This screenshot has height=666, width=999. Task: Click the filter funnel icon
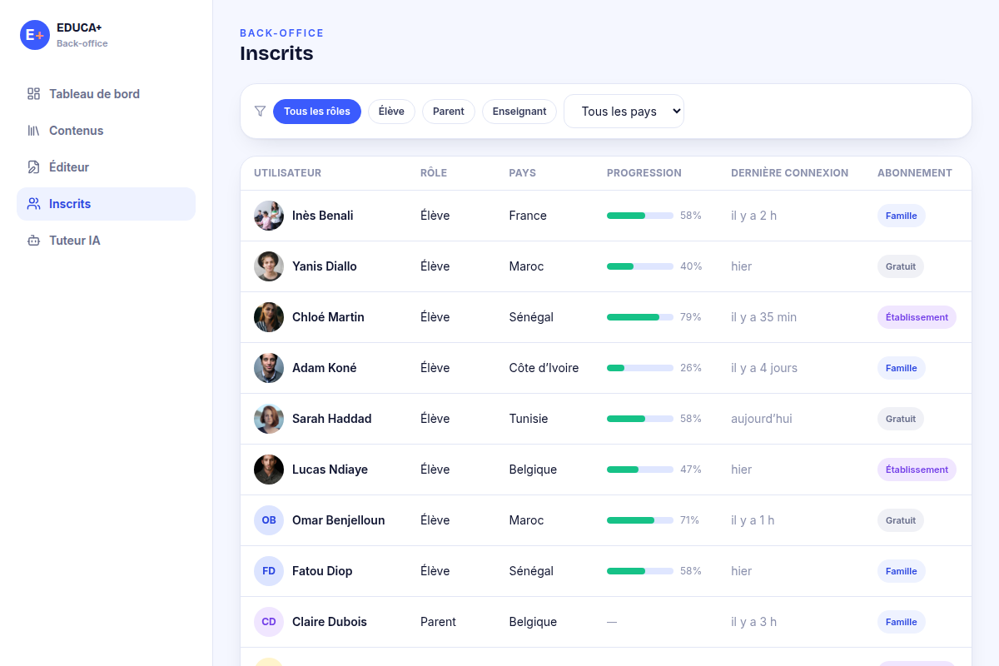pyautogui.click(x=260, y=112)
